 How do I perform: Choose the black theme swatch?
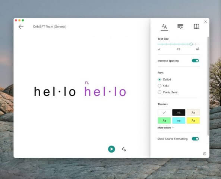tap(179, 112)
